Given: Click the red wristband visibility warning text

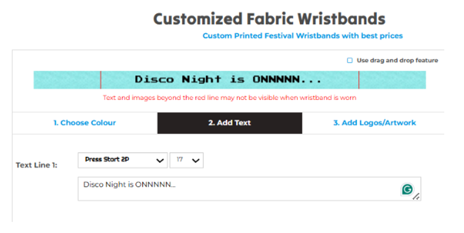Looking at the screenshot, I should tap(229, 98).
